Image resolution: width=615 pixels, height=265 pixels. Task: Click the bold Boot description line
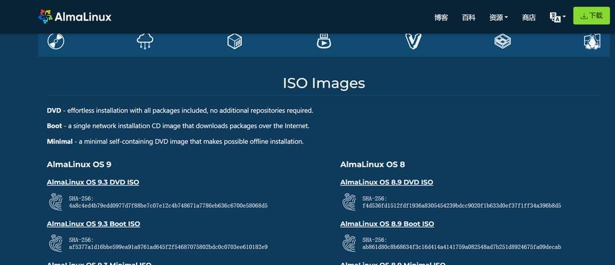(178, 126)
